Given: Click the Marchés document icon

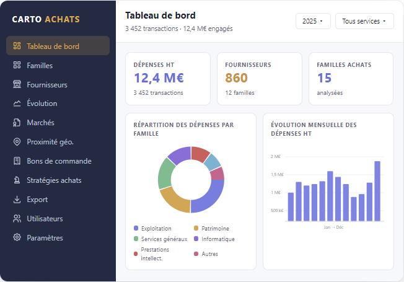Looking at the screenshot, I should click(x=17, y=123).
